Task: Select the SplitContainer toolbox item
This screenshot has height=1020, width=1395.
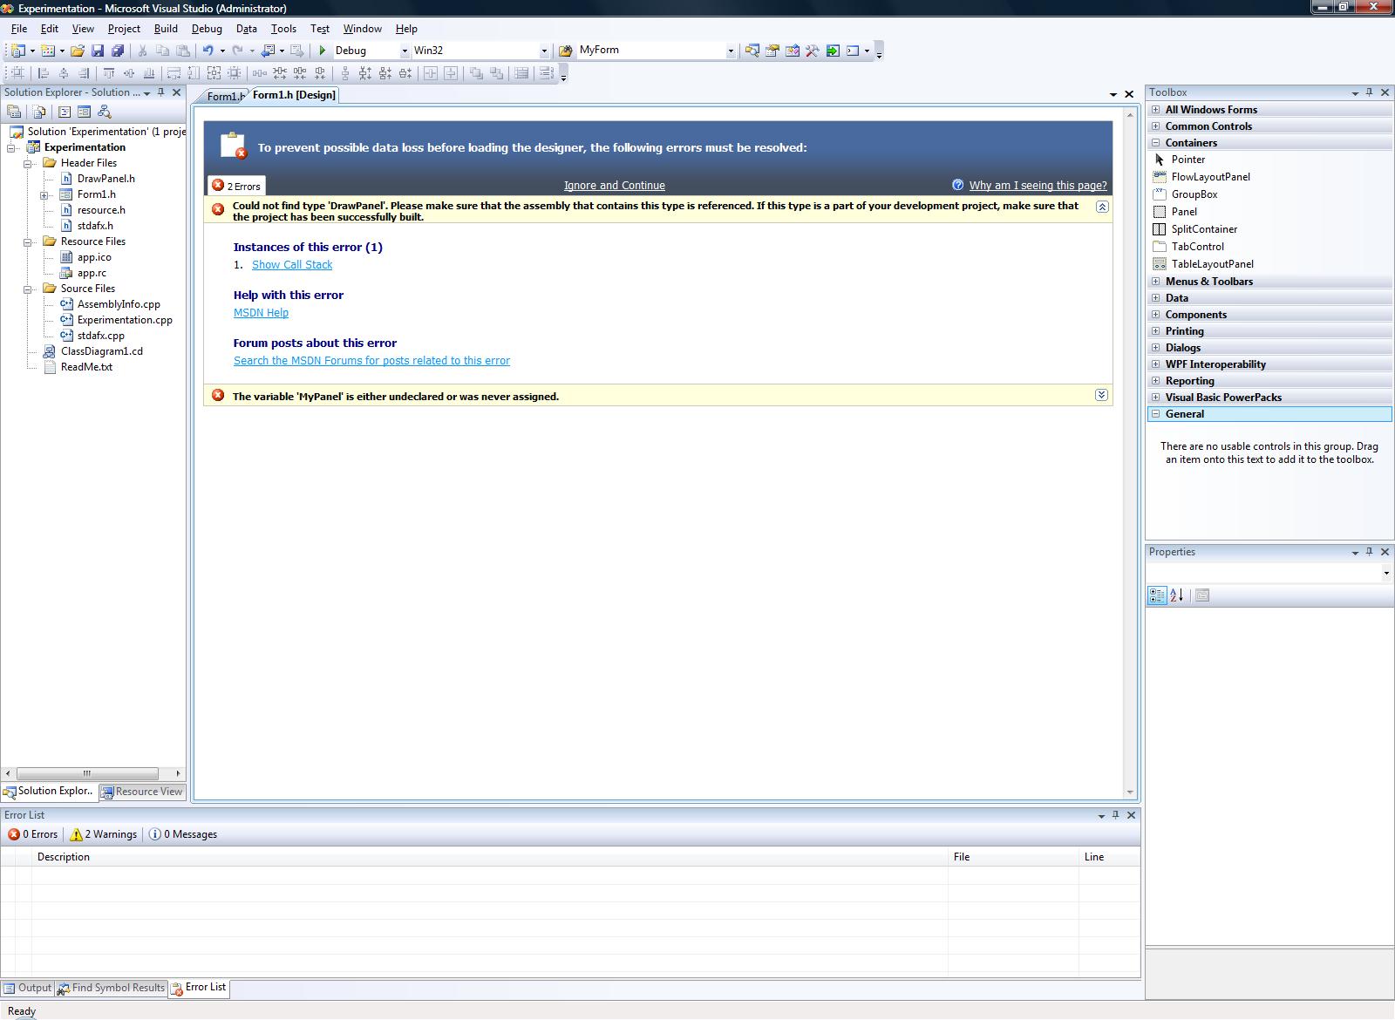Action: pos(1204,229)
